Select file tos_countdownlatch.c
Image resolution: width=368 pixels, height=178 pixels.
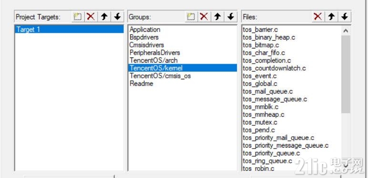point(275,68)
